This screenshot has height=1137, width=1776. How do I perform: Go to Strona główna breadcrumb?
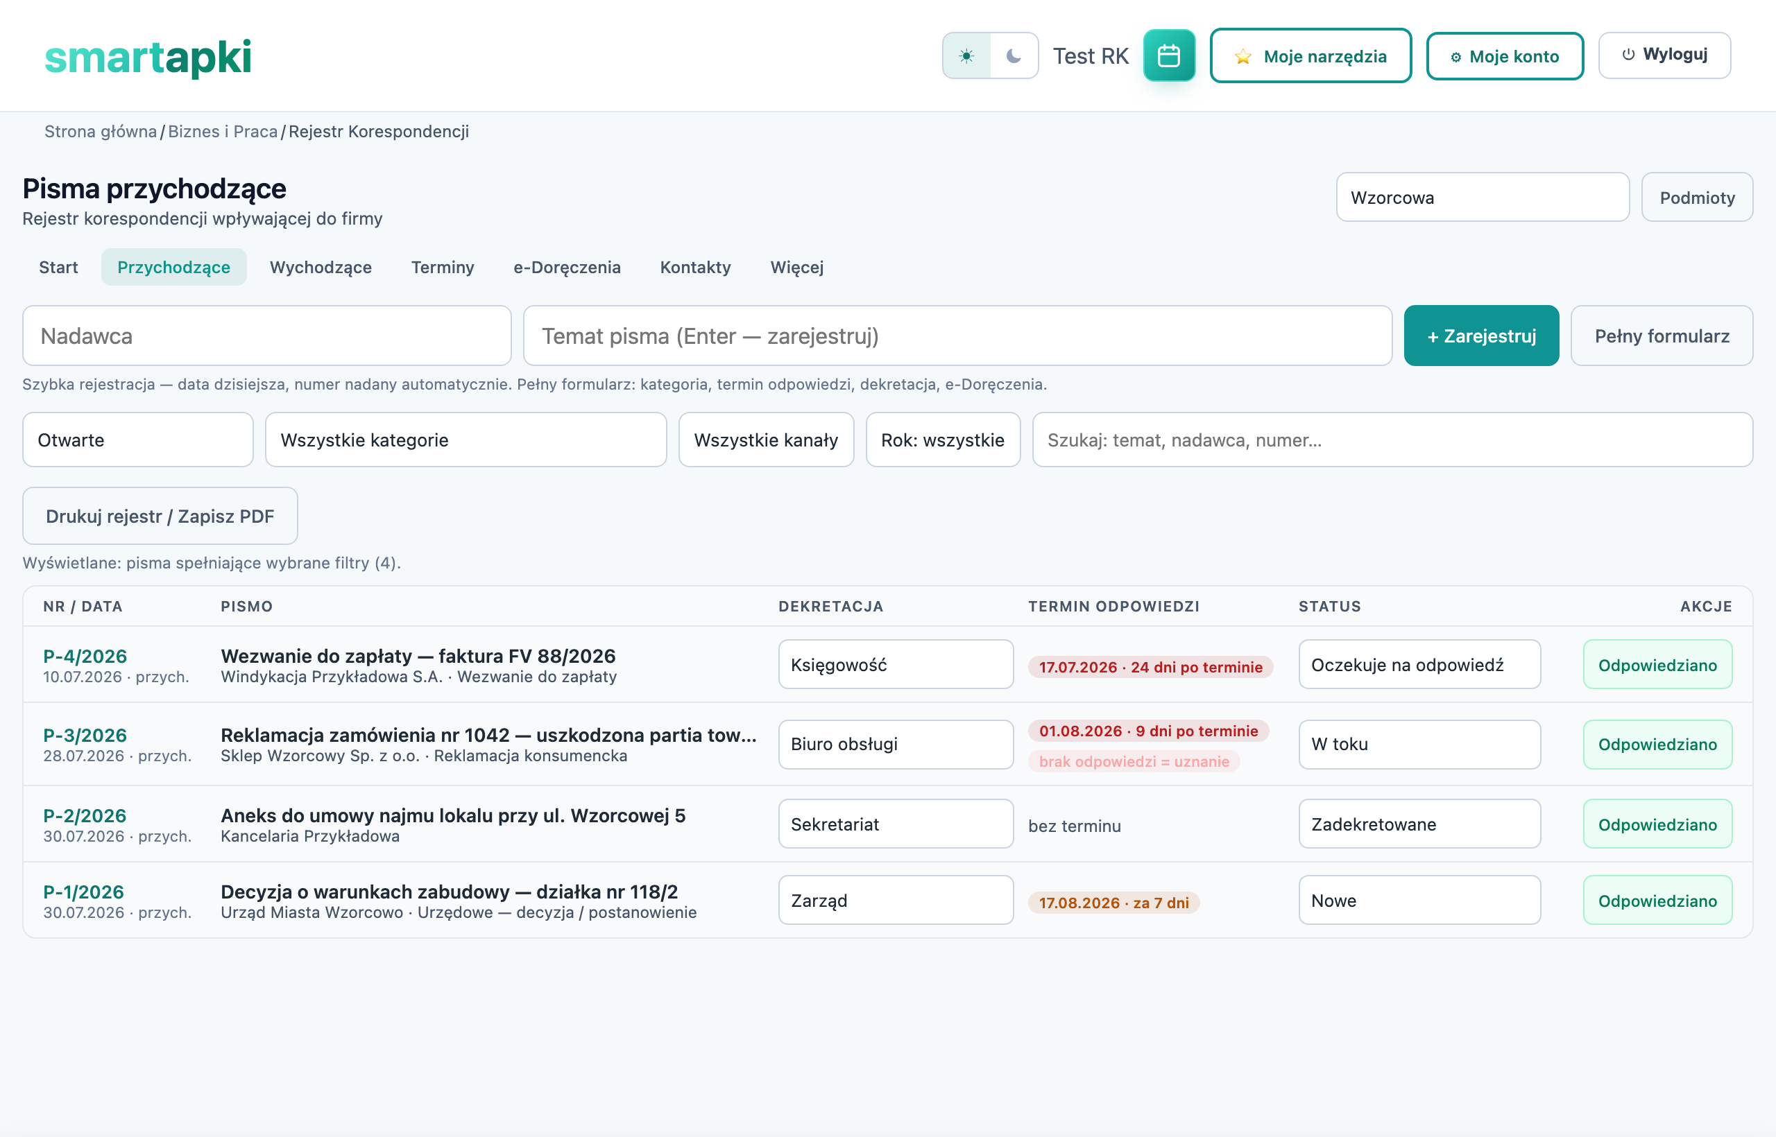point(101,132)
